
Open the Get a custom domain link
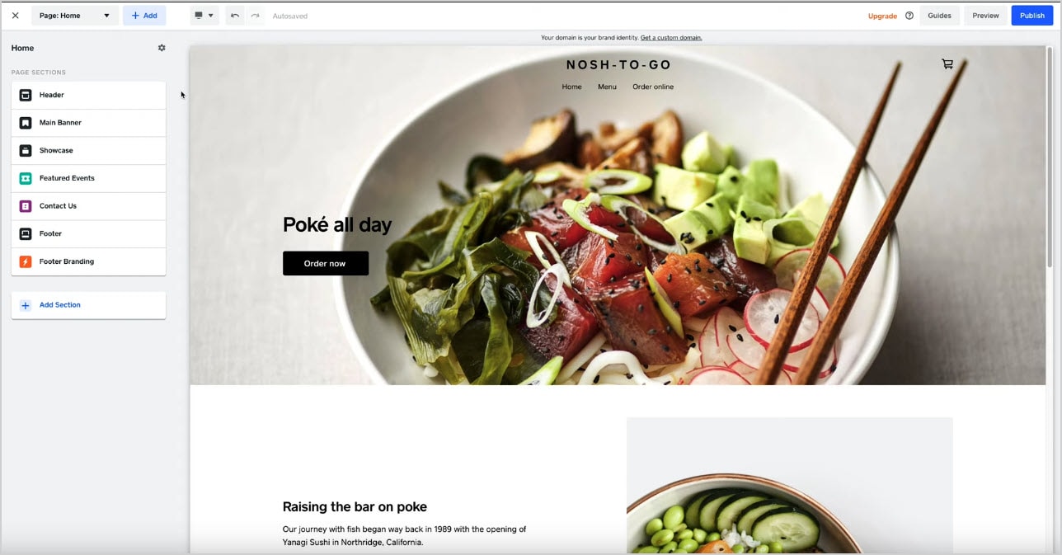point(671,37)
